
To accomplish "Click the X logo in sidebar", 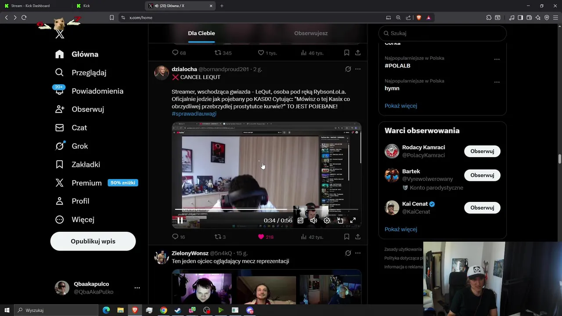I will coord(60,34).
